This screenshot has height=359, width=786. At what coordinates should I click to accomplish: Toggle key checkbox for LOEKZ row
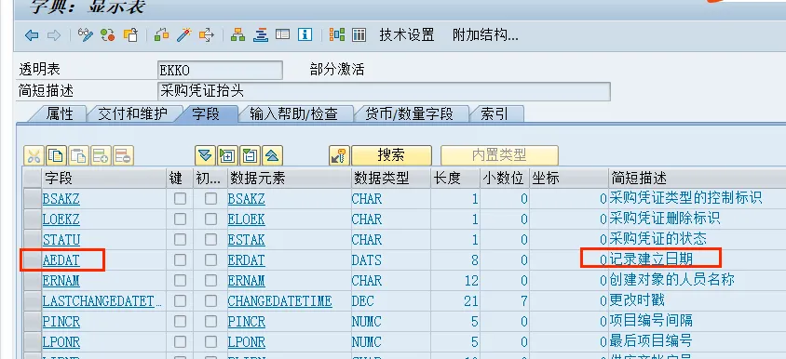180,219
